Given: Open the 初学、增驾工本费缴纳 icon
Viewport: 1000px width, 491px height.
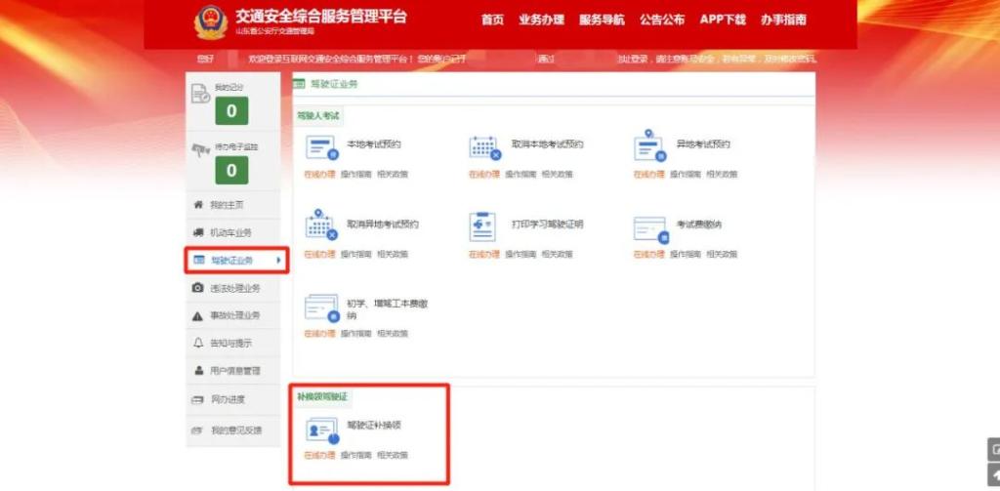Looking at the screenshot, I should tap(321, 307).
